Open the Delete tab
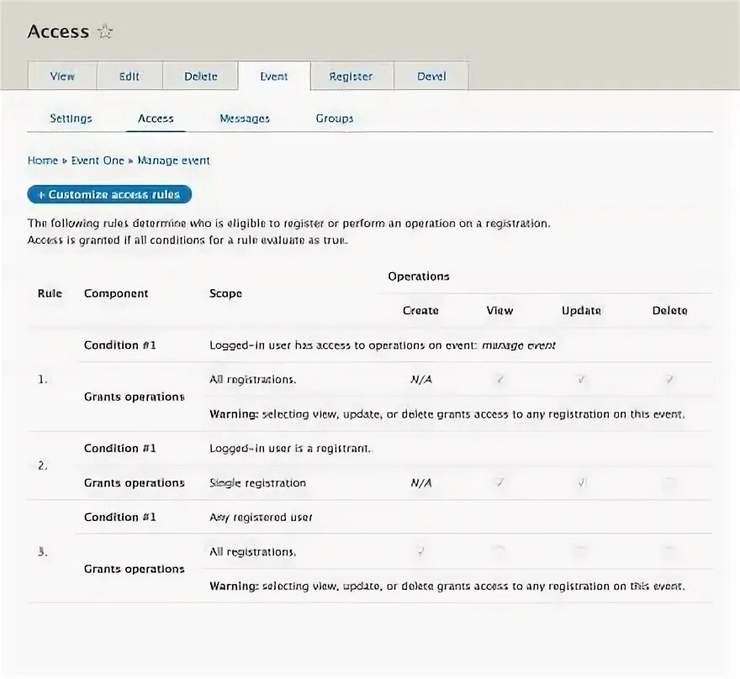The height and width of the screenshot is (679, 740). point(201,76)
